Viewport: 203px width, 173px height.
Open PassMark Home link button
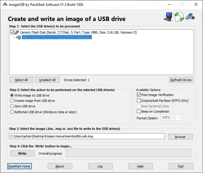(19, 166)
